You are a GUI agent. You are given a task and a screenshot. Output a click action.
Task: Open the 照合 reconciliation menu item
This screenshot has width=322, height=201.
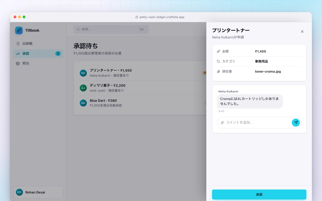click(x=38, y=63)
